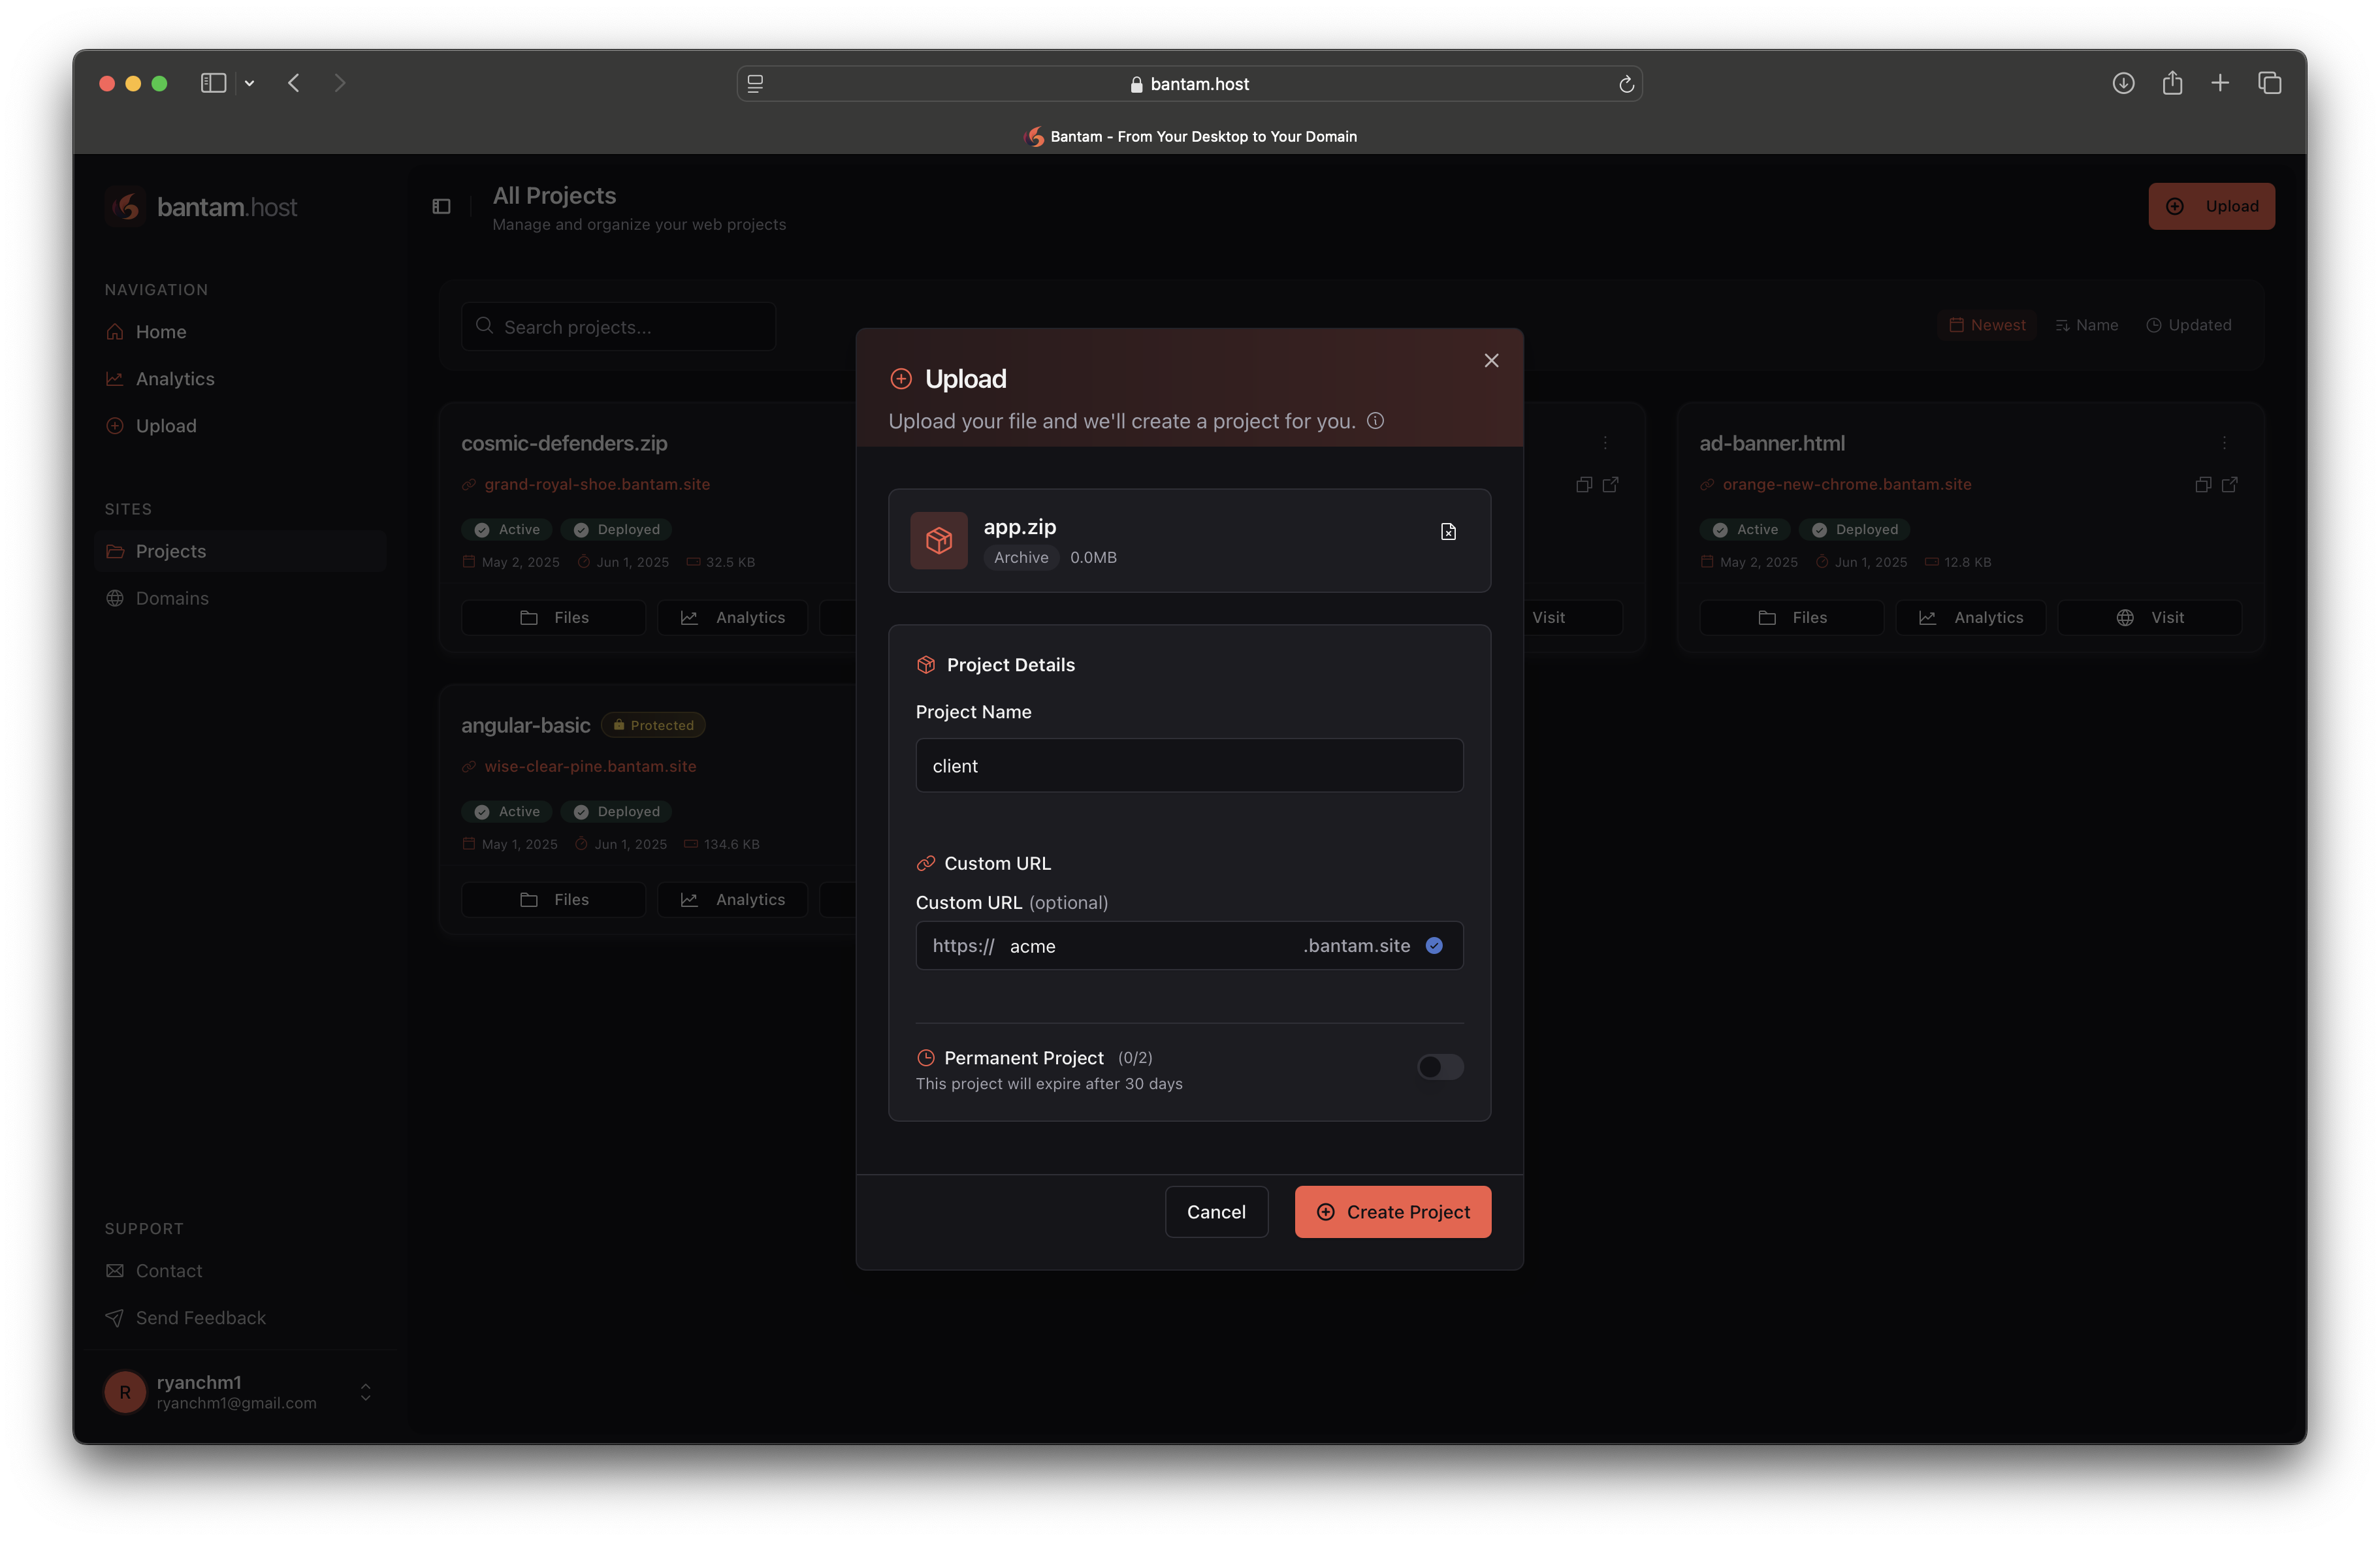Click the URL availability checkmark icon
Screen dimensions: 2380x1541
(1434, 946)
